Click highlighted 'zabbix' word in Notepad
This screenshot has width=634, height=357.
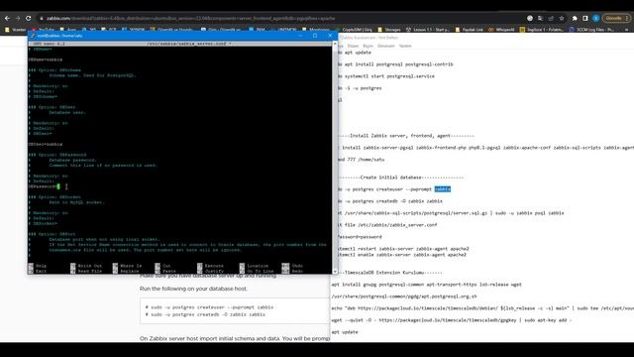[443, 189]
